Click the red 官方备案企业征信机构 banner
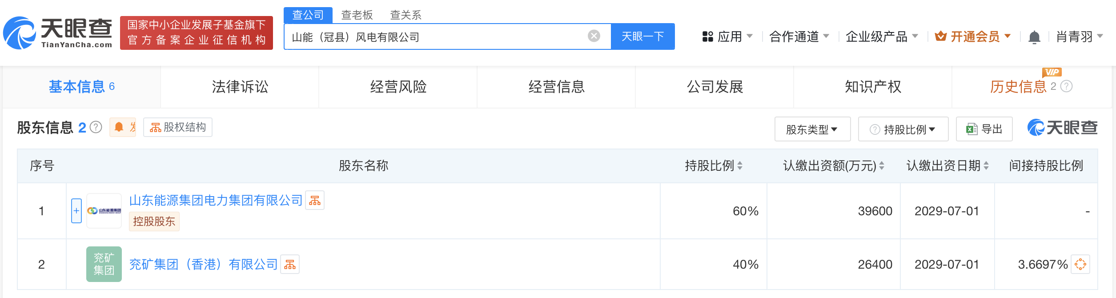Image resolution: width=1116 pixels, height=298 pixels. tap(197, 33)
